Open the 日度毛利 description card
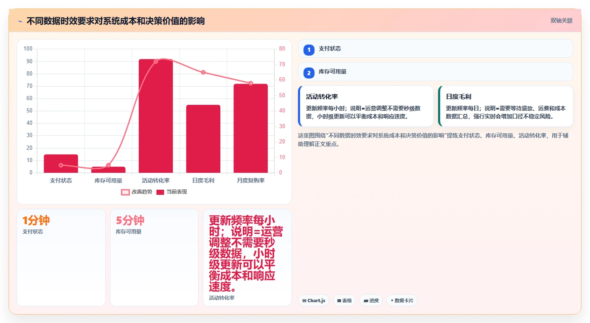The height and width of the screenshot is (323, 590). point(506,106)
